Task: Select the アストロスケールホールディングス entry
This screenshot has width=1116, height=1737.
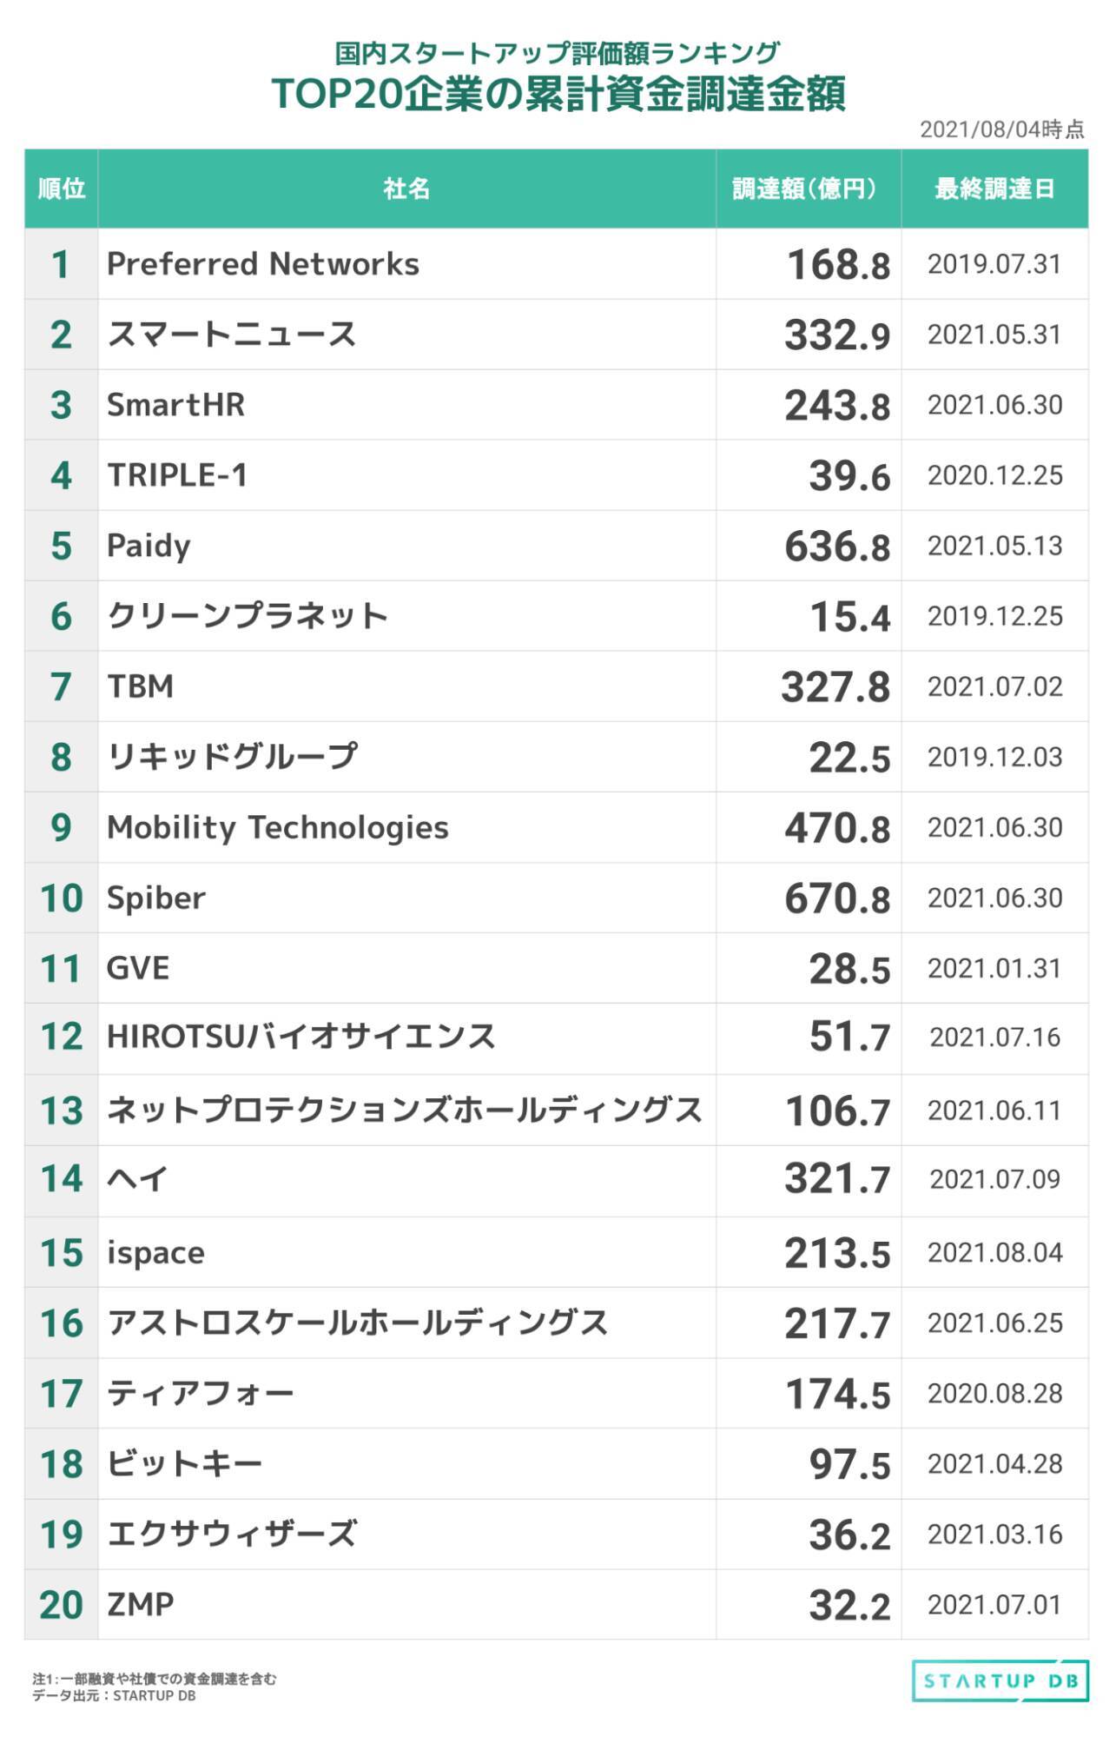Action: pyautogui.click(x=357, y=1323)
